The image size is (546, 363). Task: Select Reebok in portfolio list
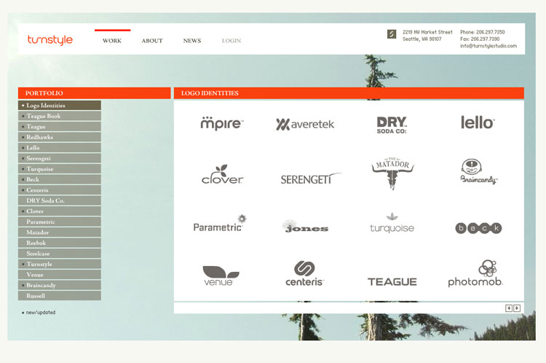point(60,243)
